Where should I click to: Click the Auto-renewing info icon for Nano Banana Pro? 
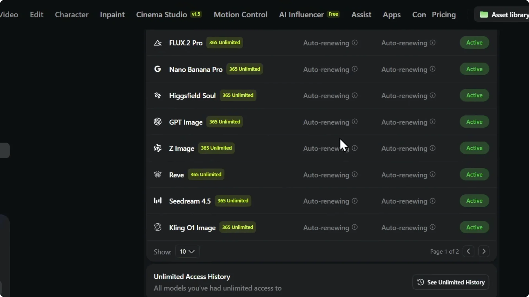click(355, 69)
